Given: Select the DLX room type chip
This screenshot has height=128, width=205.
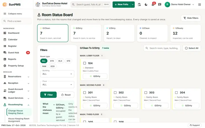Looking at the screenshot, I should (60, 61).
